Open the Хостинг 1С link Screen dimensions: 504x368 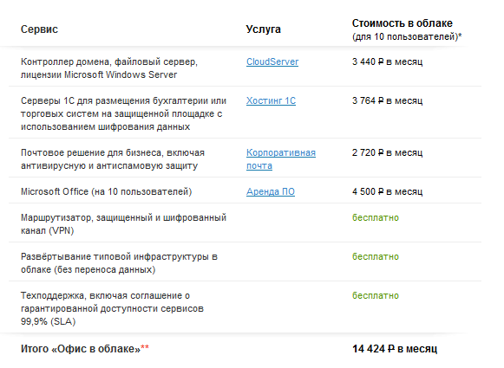pyautogui.click(x=271, y=100)
